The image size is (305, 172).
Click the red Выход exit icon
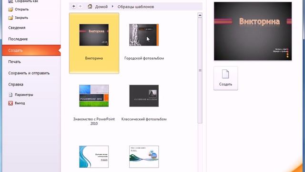10,103
